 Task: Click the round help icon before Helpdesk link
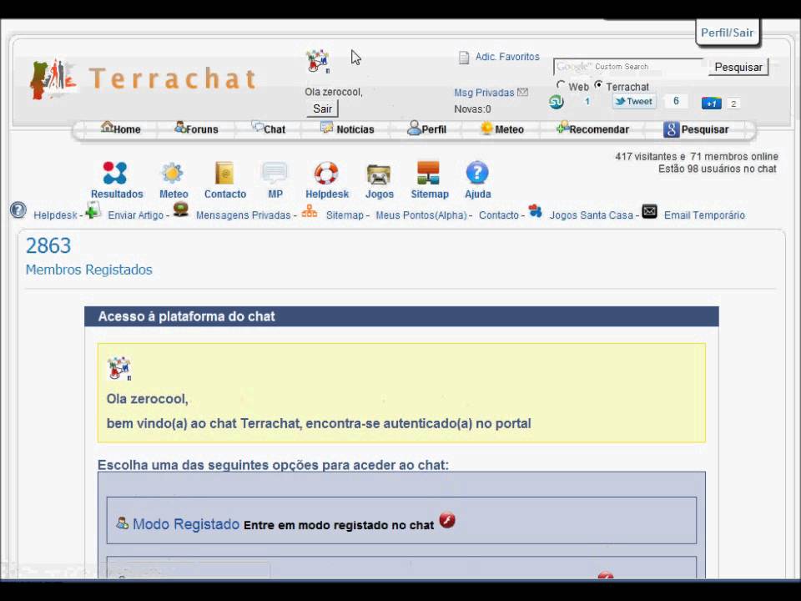point(18,210)
